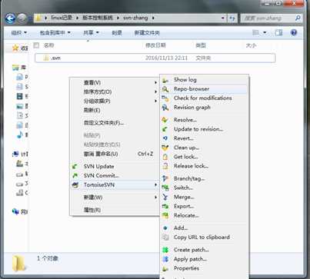The image size is (310, 279).
Task: Click the Release lock icon
Action: (x=165, y=166)
